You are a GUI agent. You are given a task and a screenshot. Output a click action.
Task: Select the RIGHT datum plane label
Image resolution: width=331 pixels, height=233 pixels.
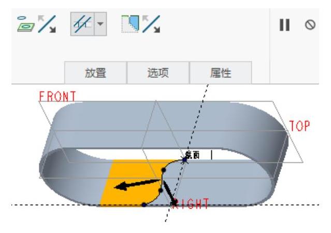pos(191,204)
